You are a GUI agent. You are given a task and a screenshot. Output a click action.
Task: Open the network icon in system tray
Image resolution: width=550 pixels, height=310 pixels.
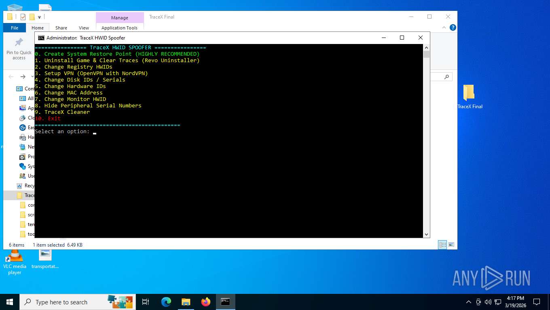pos(498,302)
